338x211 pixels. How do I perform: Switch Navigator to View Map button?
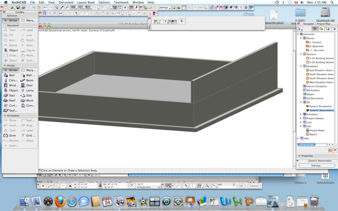(x=321, y=29)
